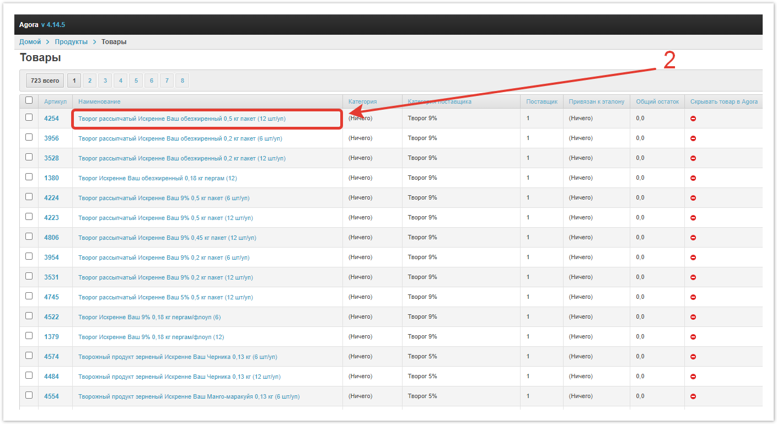Tick the select-all checkbox in table header
The image size is (777, 424).
29,100
